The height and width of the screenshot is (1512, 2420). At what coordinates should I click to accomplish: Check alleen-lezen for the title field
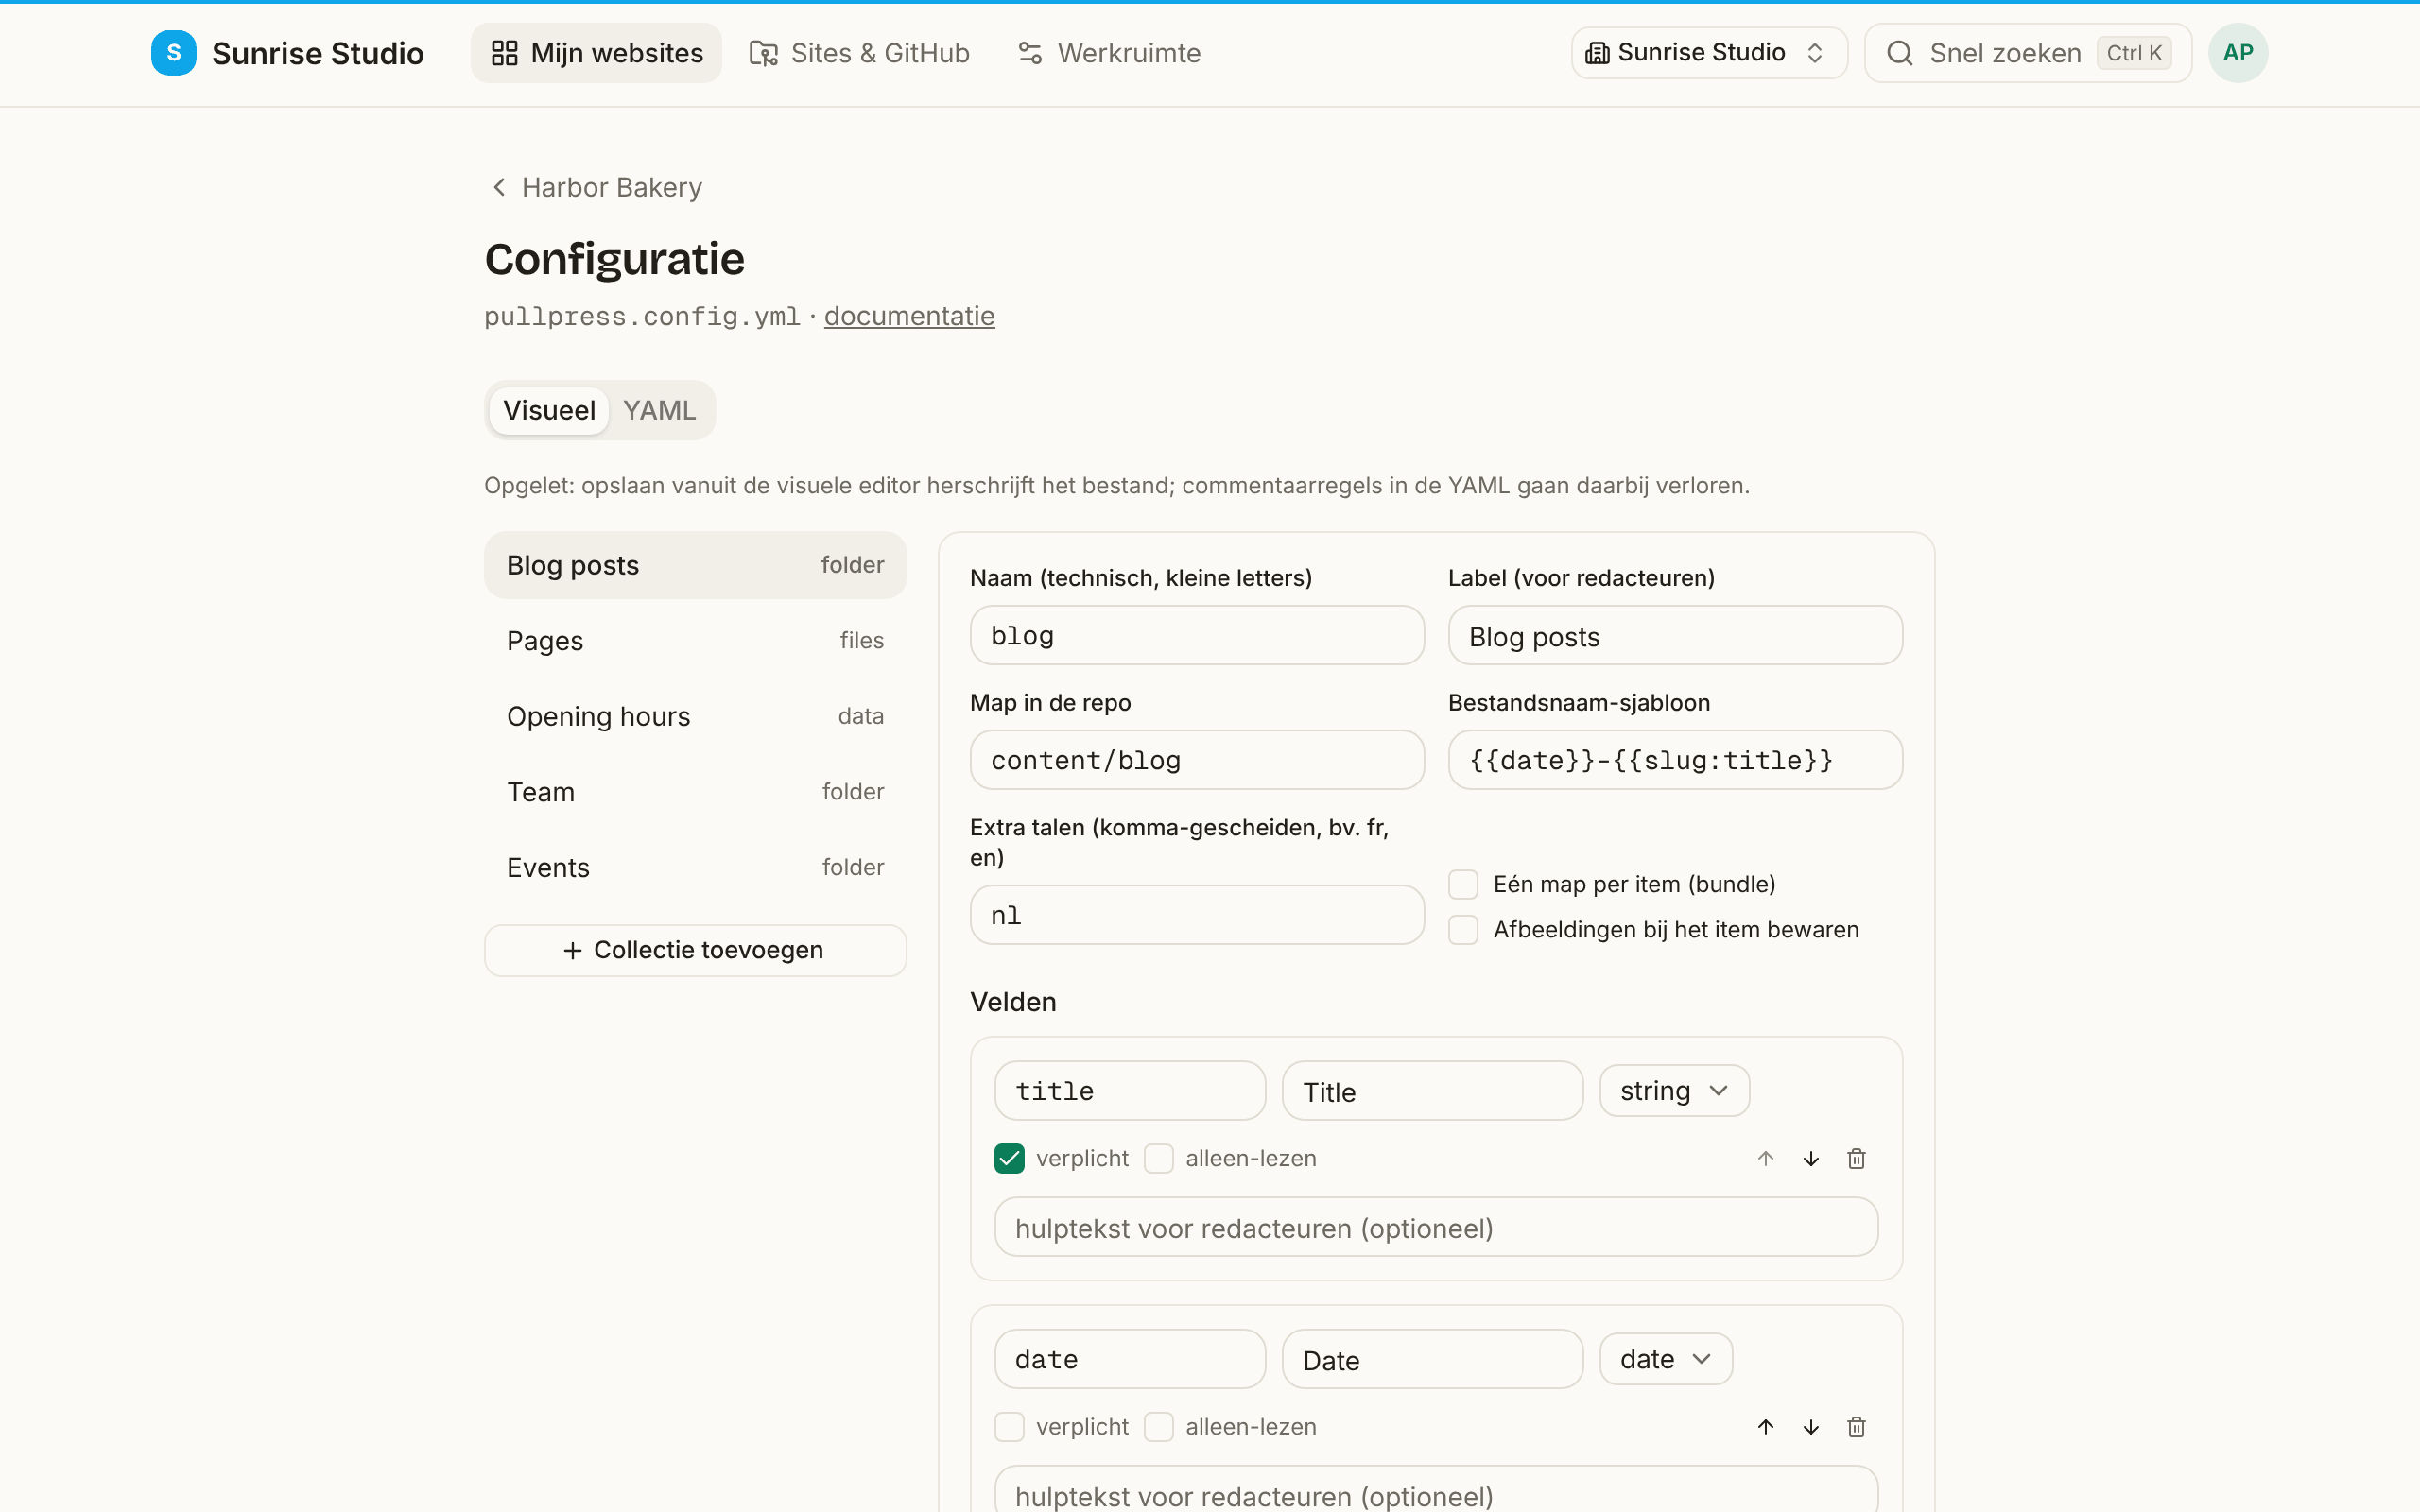(x=1158, y=1158)
